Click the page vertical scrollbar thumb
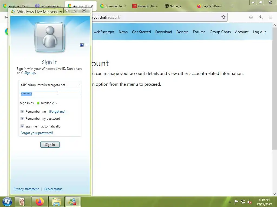Image resolution: width=277 pixels, height=207 pixels. 275,89
